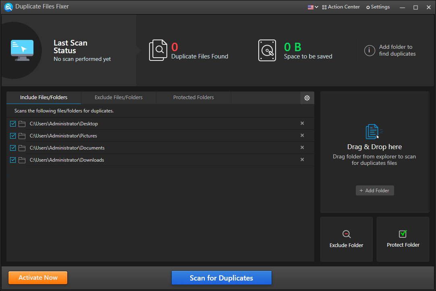
Task: Switch to the Exclude Files/Folders tab
Action: click(x=118, y=97)
